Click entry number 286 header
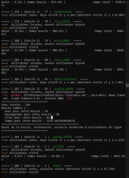The width and height of the screenshot is (129, 178). [x=37, y=166]
